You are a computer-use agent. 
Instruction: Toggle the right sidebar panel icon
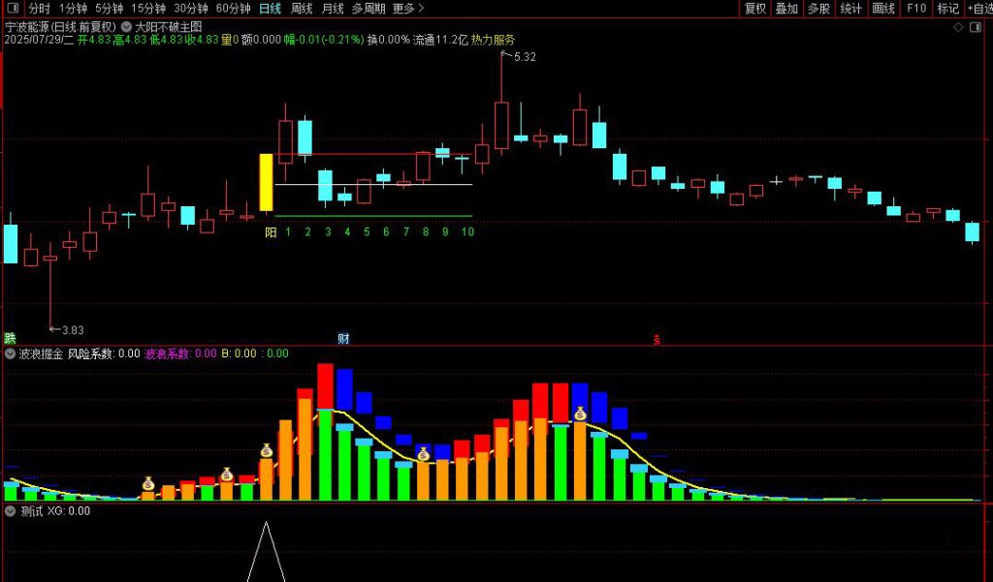tap(977, 27)
